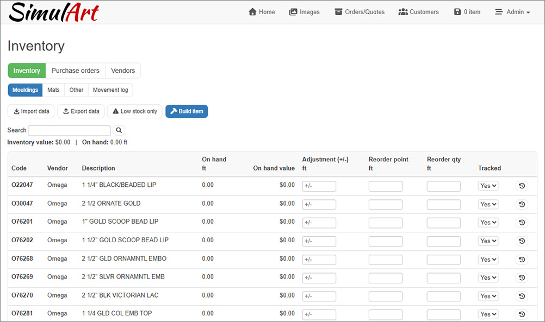Go to Home in navigation bar

262,12
